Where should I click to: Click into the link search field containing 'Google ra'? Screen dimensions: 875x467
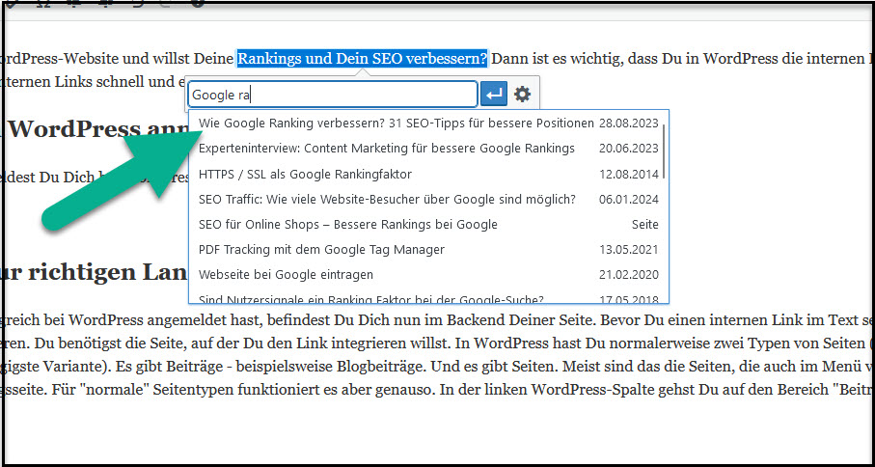[x=333, y=95]
